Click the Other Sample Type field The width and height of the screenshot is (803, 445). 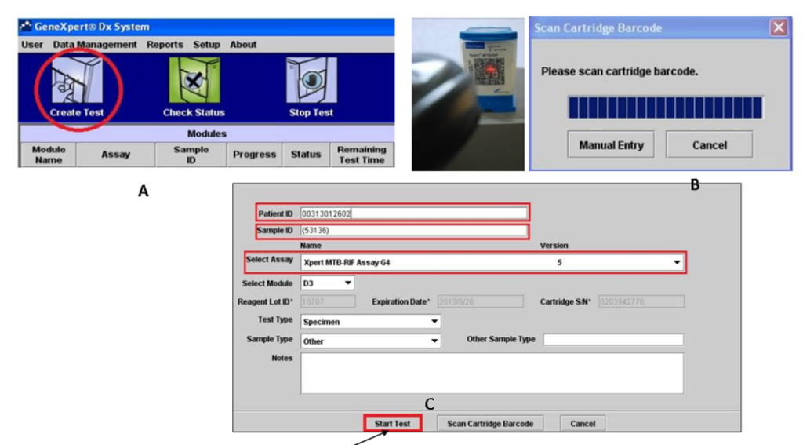613,339
